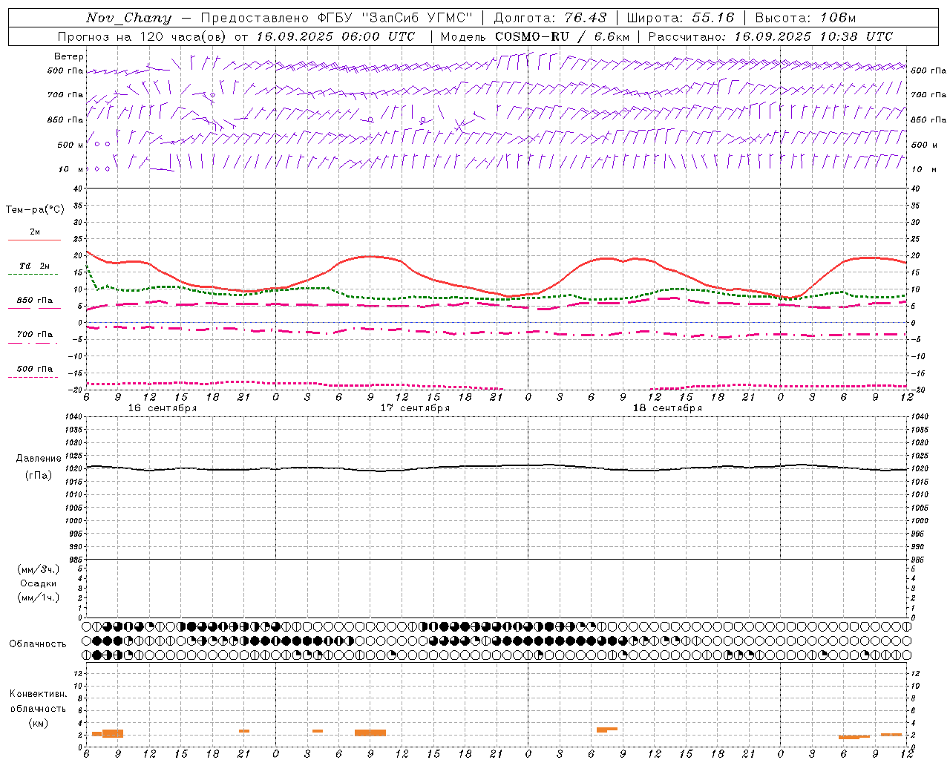Select the 'Долгота: 76.43' header text
Viewport: 950px width, 760px height.
[550, 18]
